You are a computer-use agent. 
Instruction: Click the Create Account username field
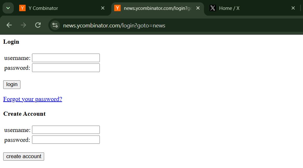(x=66, y=130)
